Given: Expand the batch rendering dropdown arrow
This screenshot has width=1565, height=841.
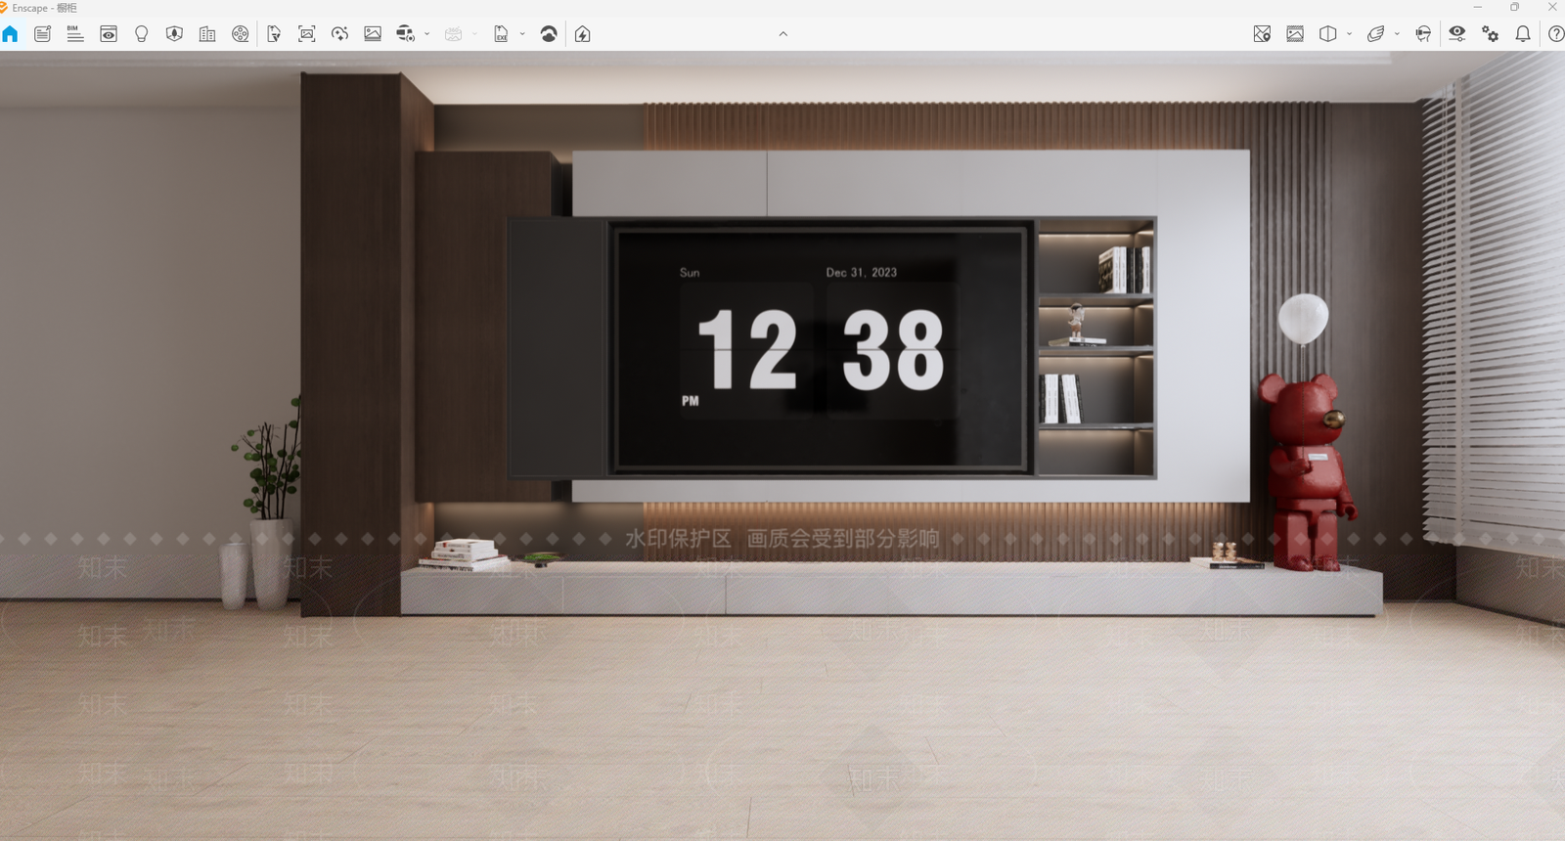Looking at the screenshot, I should (427, 34).
